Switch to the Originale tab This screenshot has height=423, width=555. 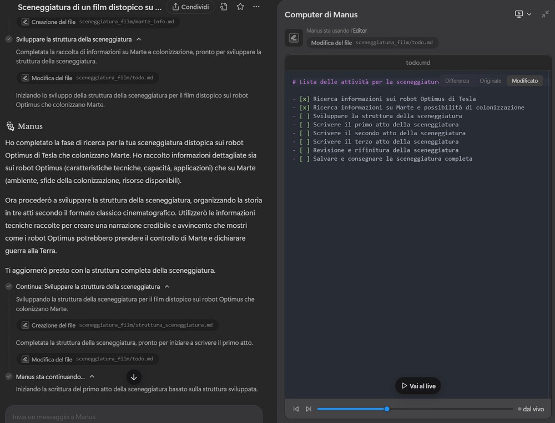pyautogui.click(x=490, y=81)
